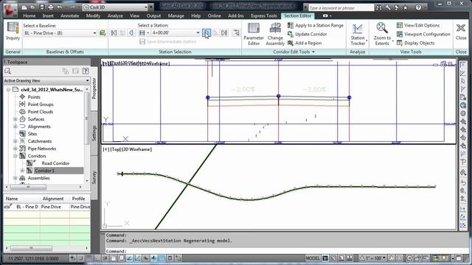
Task: Click Display Objects
Action: 415,43
